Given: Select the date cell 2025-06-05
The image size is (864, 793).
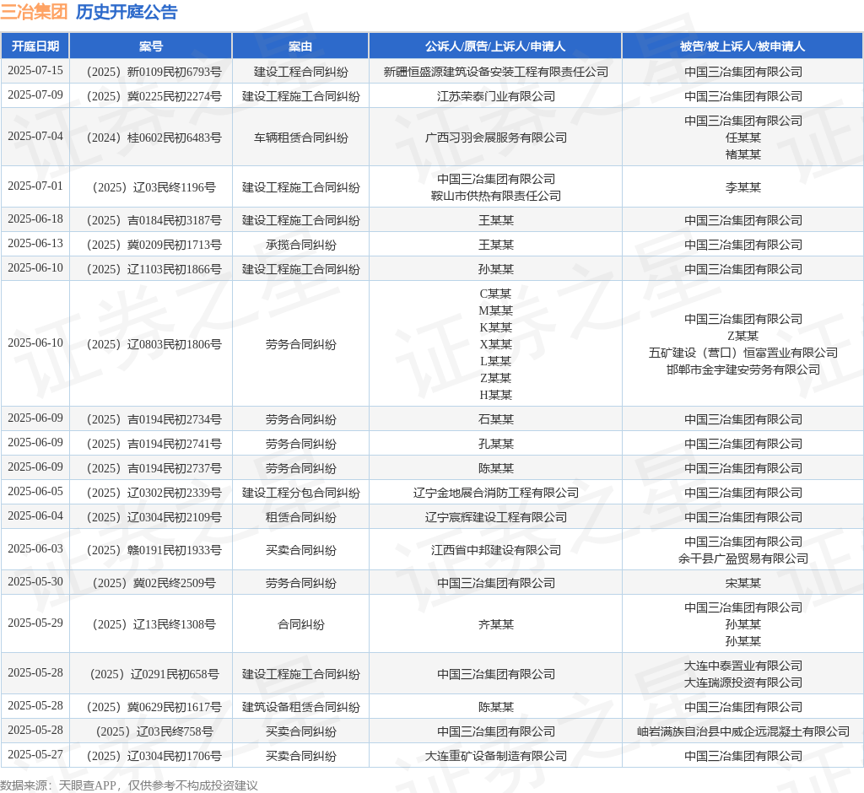Looking at the screenshot, I should coord(35,491).
